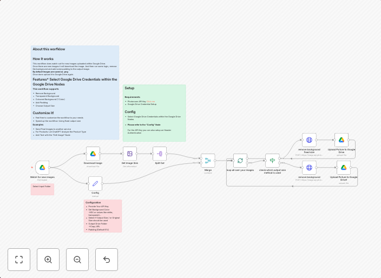Viewport: 381px width, 278px height.
Task: Open the 'Click me' link in Setup note
Action: click(150, 101)
